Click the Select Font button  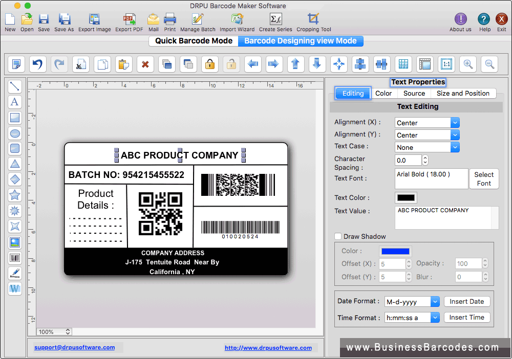coord(484,178)
